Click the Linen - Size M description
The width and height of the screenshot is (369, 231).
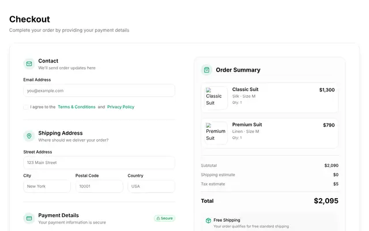(246, 131)
